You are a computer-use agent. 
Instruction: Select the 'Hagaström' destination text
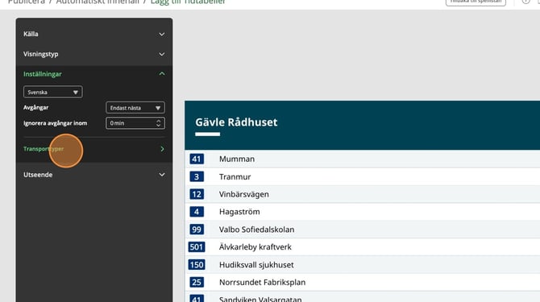(239, 212)
